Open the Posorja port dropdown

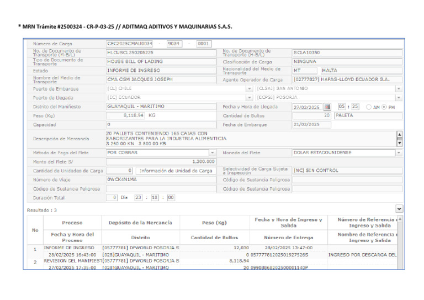pyautogui.click(x=399, y=98)
